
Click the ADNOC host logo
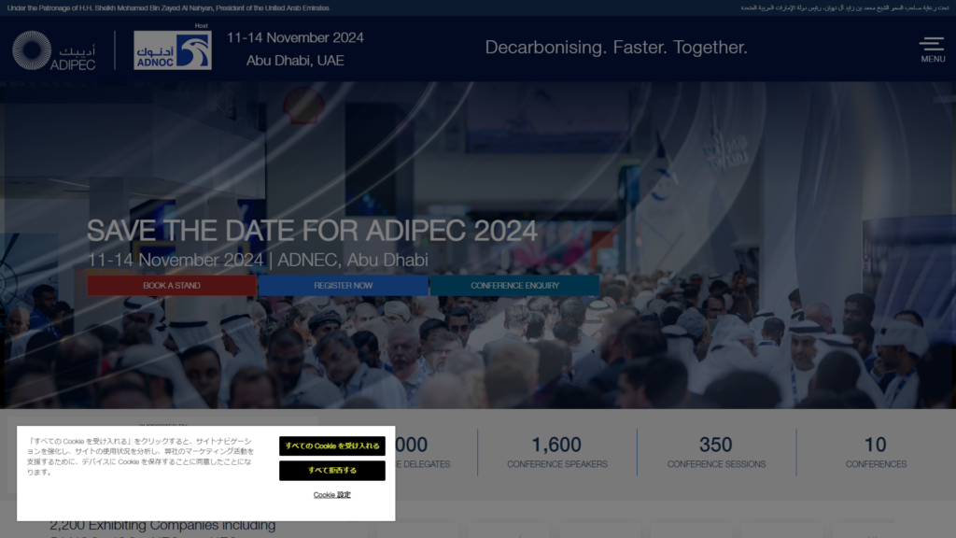173,50
